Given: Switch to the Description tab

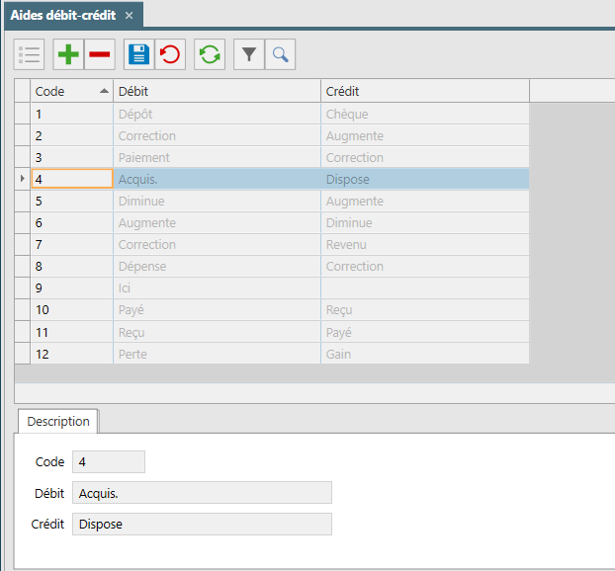Looking at the screenshot, I should pos(58,421).
